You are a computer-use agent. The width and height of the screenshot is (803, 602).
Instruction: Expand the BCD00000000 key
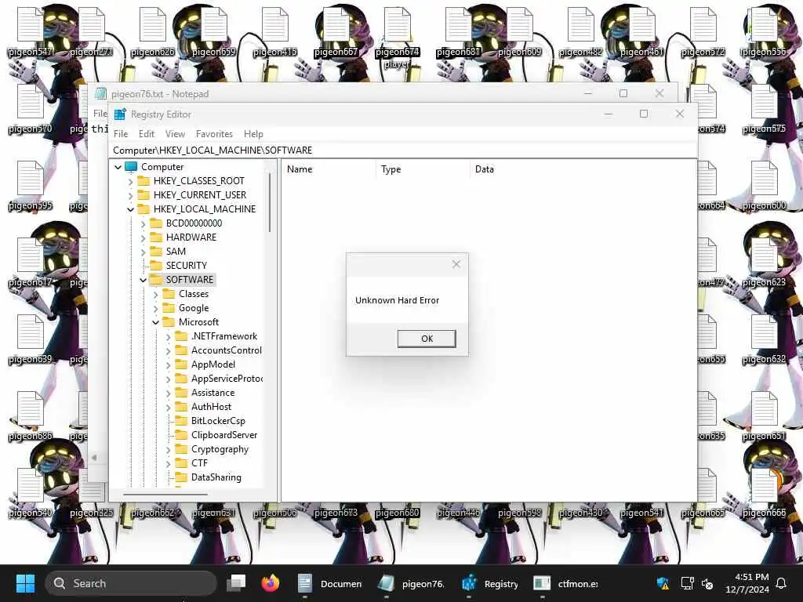tap(144, 223)
